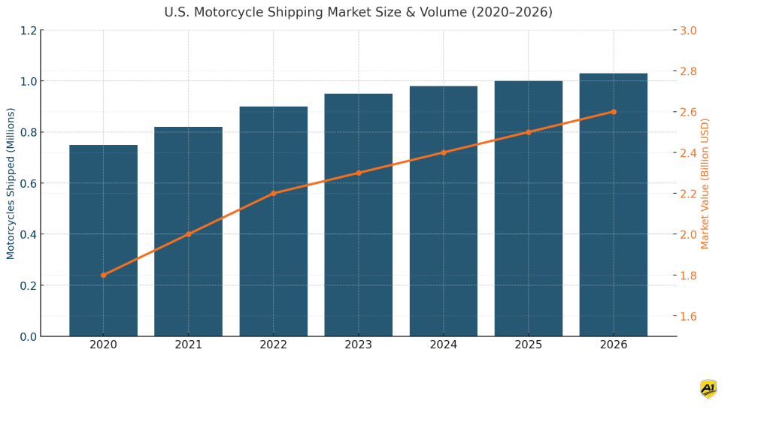770x443 pixels.
Task: Select the 2024 x-axis year label
Action: tap(444, 345)
